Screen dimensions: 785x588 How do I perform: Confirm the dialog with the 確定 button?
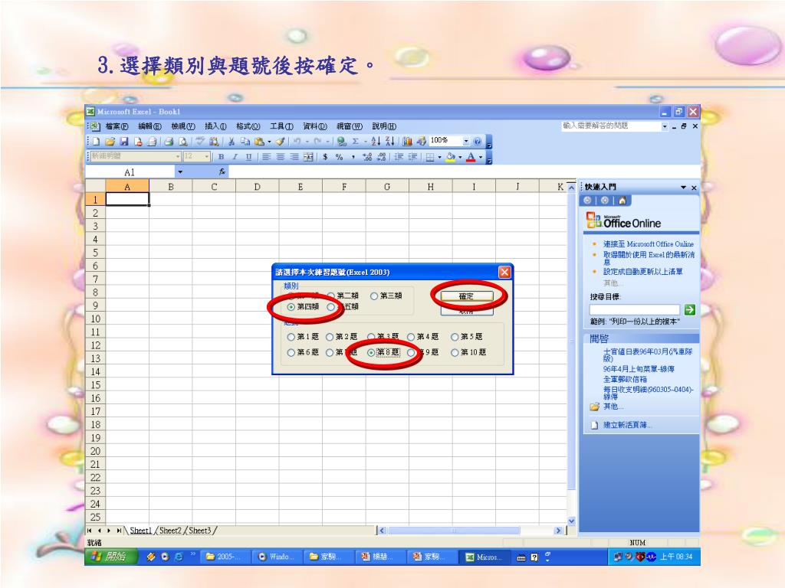click(x=467, y=296)
